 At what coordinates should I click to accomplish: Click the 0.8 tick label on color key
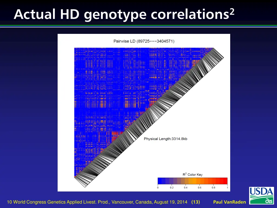(x=213, y=187)
